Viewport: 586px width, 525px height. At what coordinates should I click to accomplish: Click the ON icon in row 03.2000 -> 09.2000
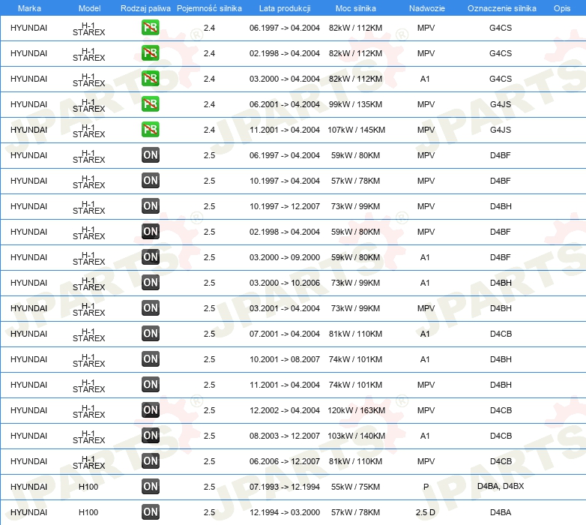(x=150, y=257)
